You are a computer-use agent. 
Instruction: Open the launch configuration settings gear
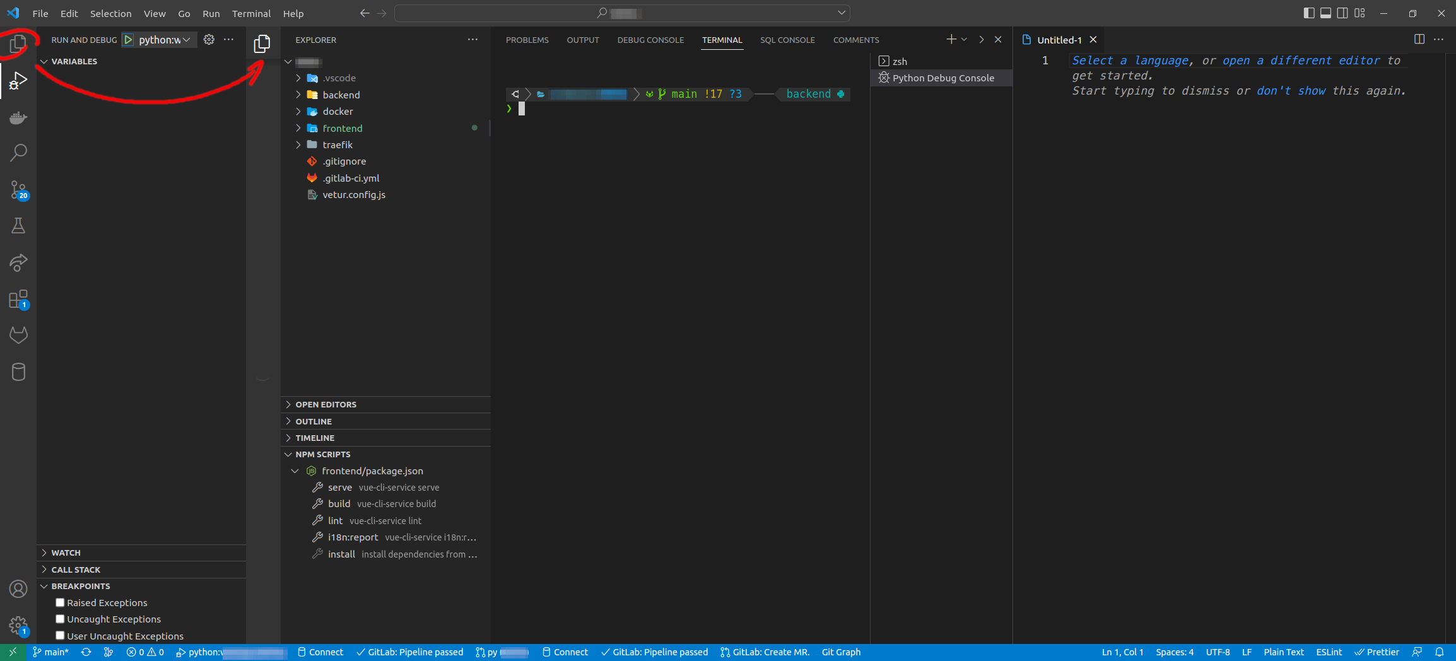point(209,39)
